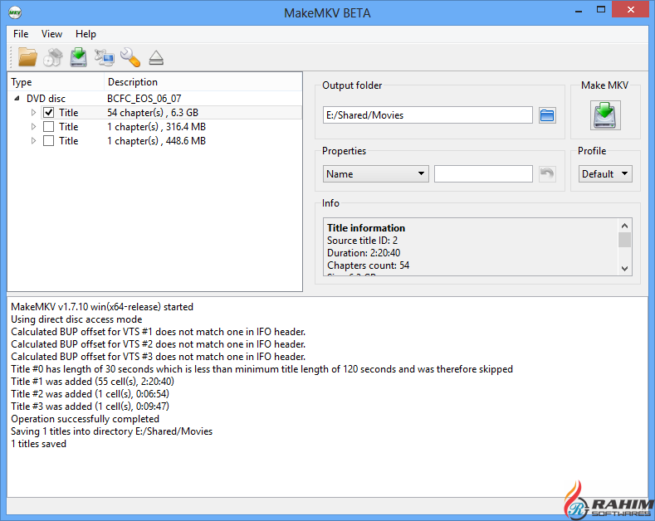
Task: Select the '54 chapter(s) , 6.3 GB' text
Action: click(x=153, y=113)
